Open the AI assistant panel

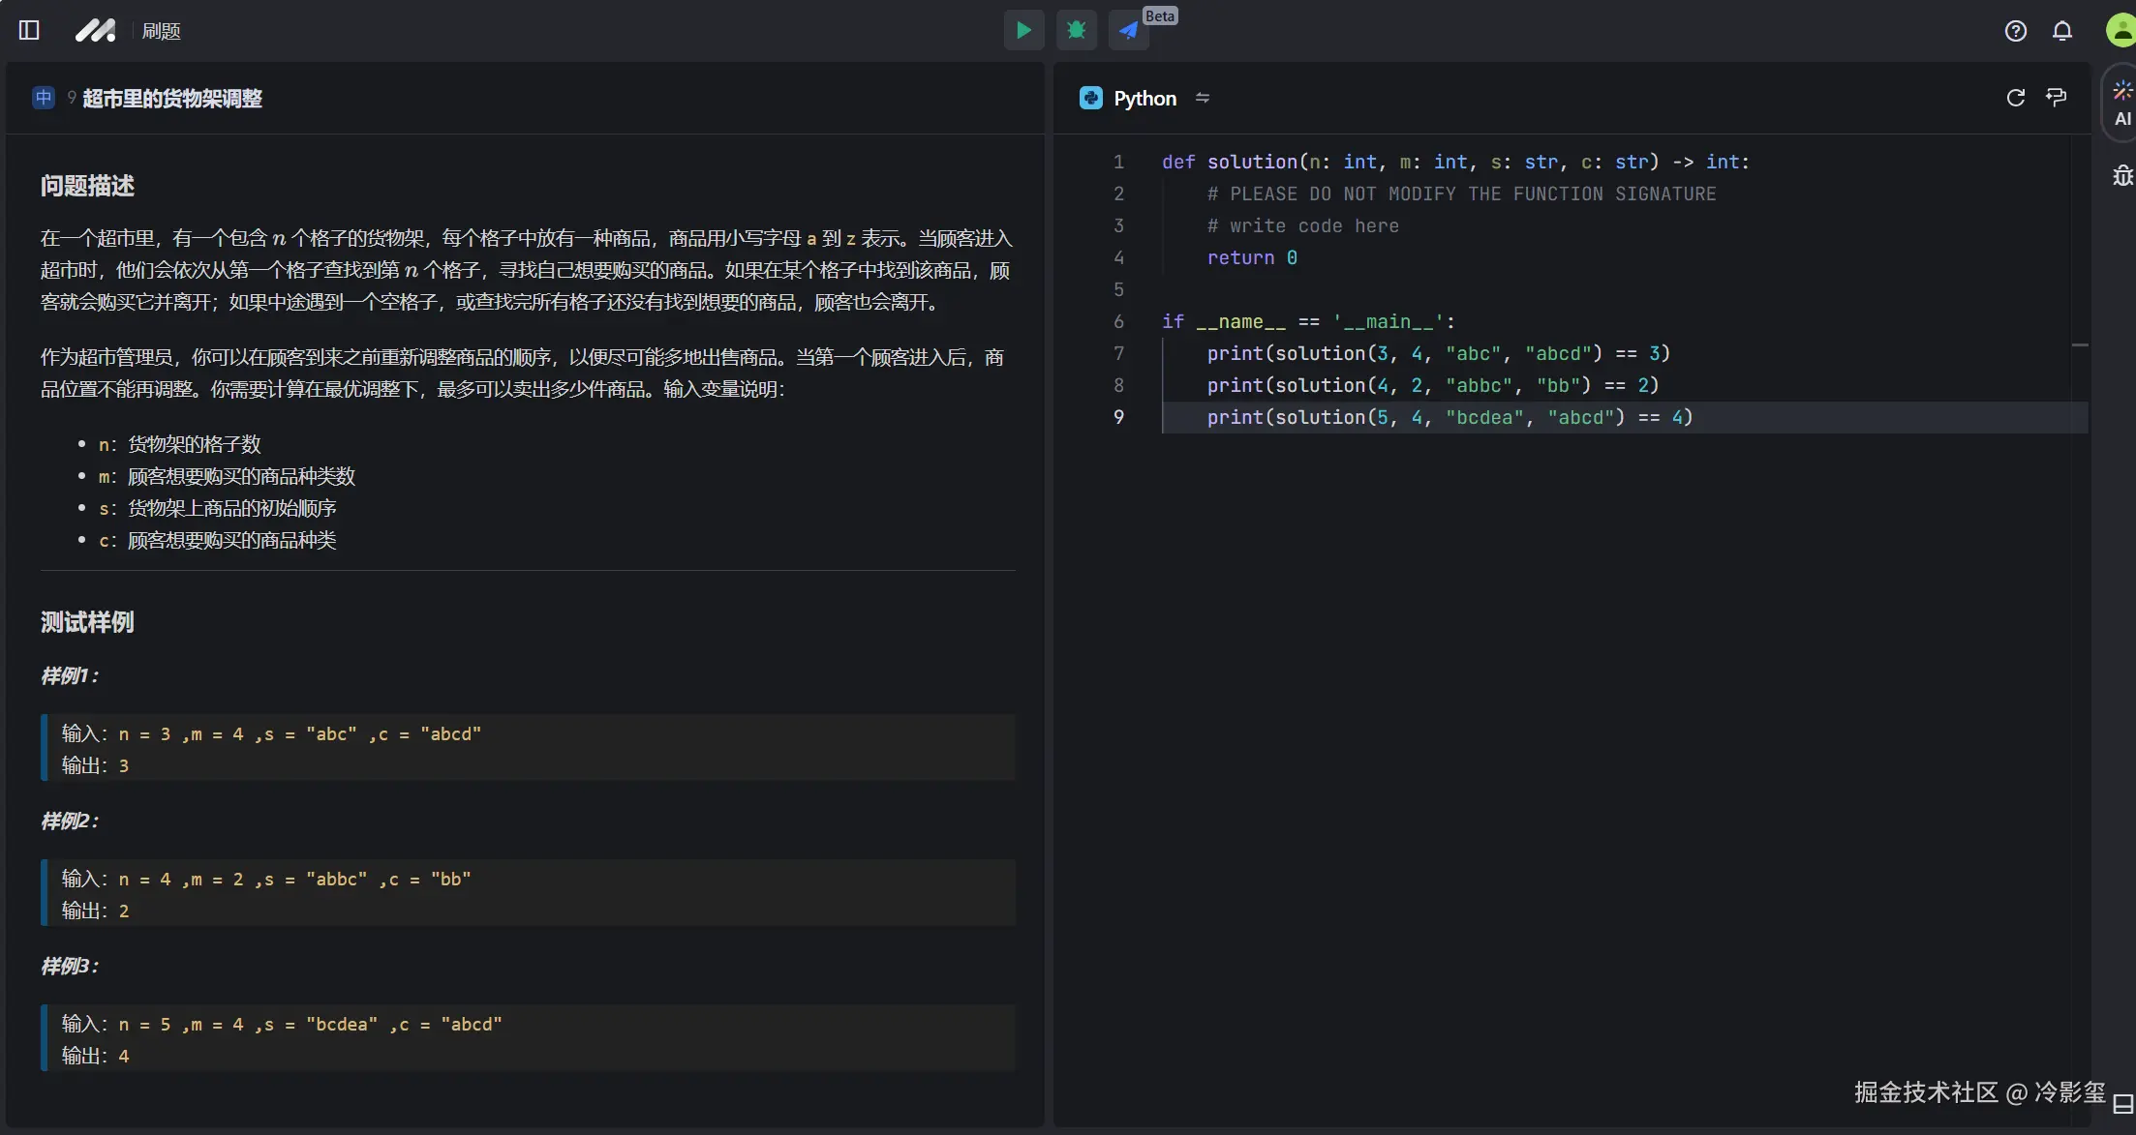point(2122,104)
